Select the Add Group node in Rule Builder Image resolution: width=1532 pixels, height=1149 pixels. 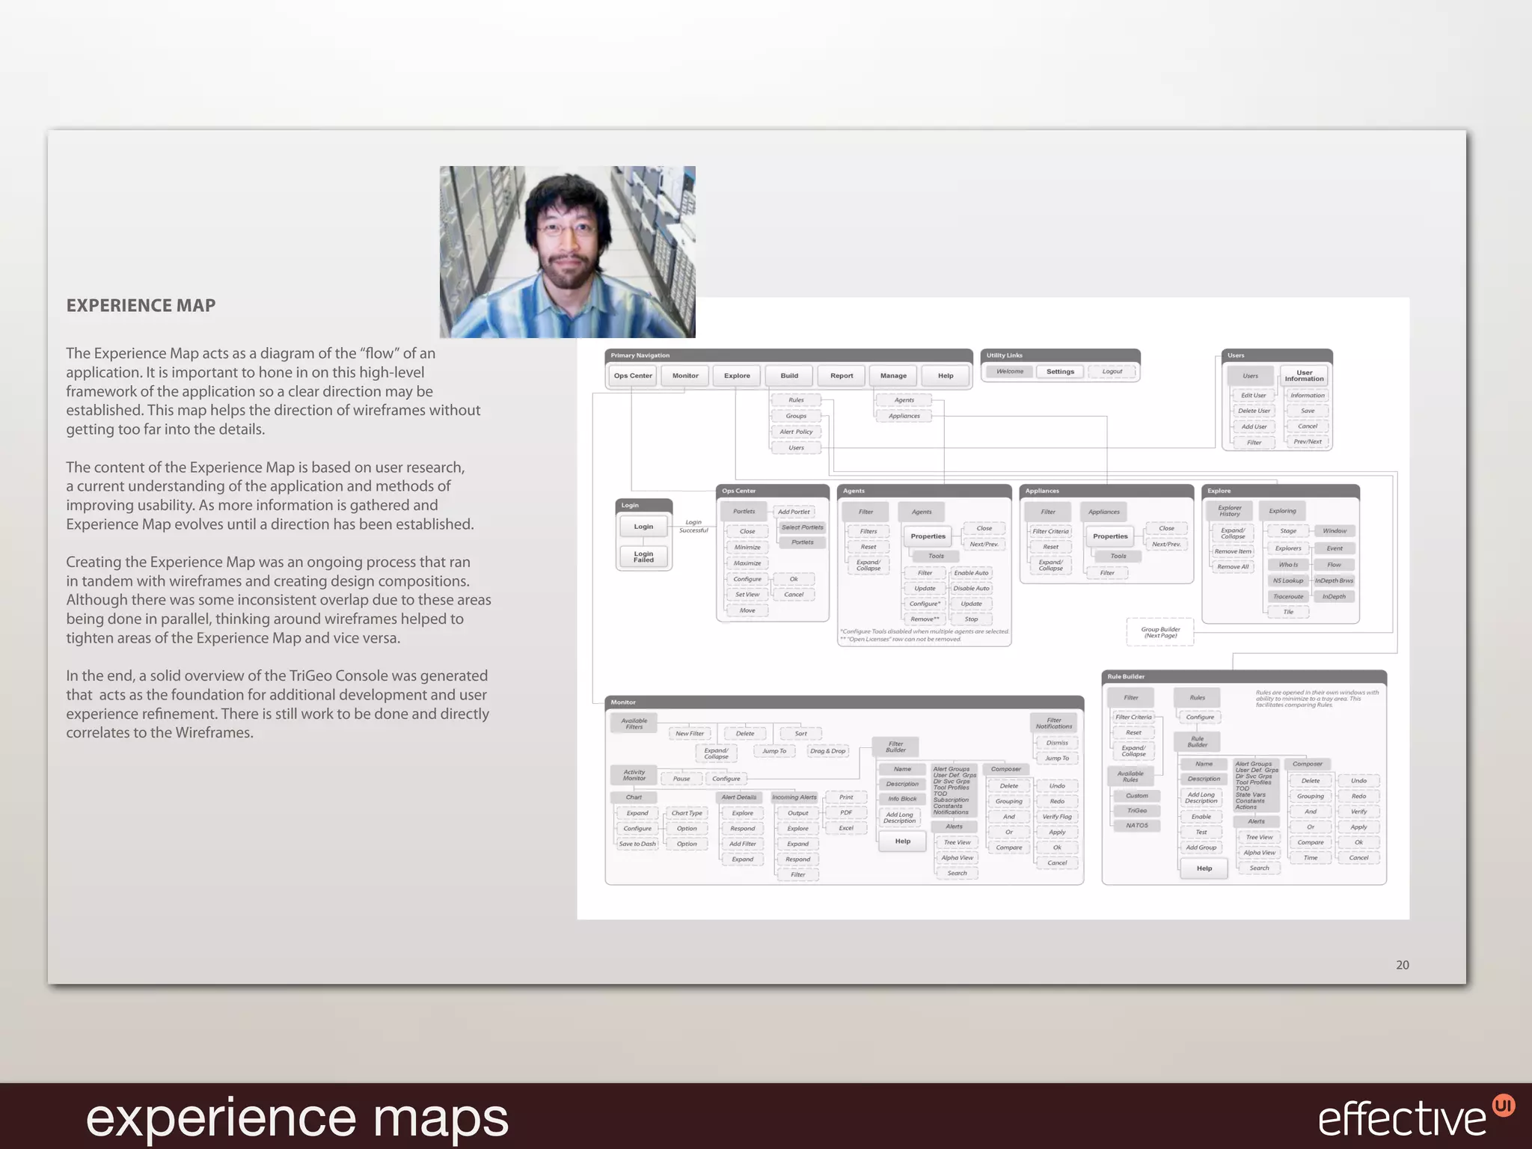[1201, 848]
